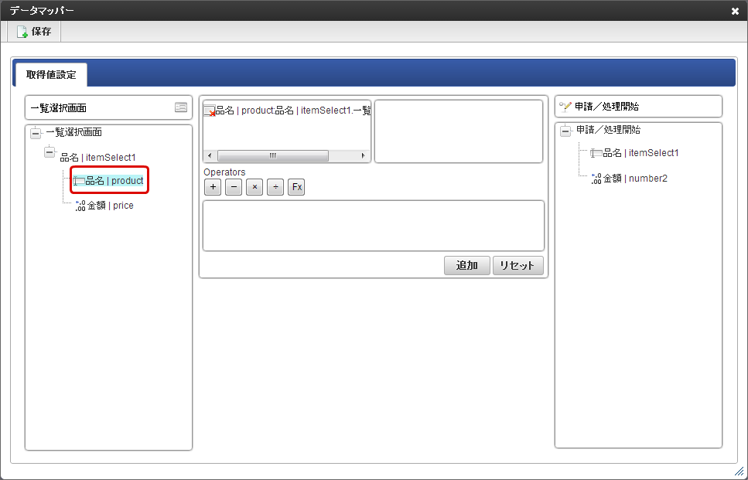Click the 保存 save button
This screenshot has height=480, width=748.
click(34, 32)
